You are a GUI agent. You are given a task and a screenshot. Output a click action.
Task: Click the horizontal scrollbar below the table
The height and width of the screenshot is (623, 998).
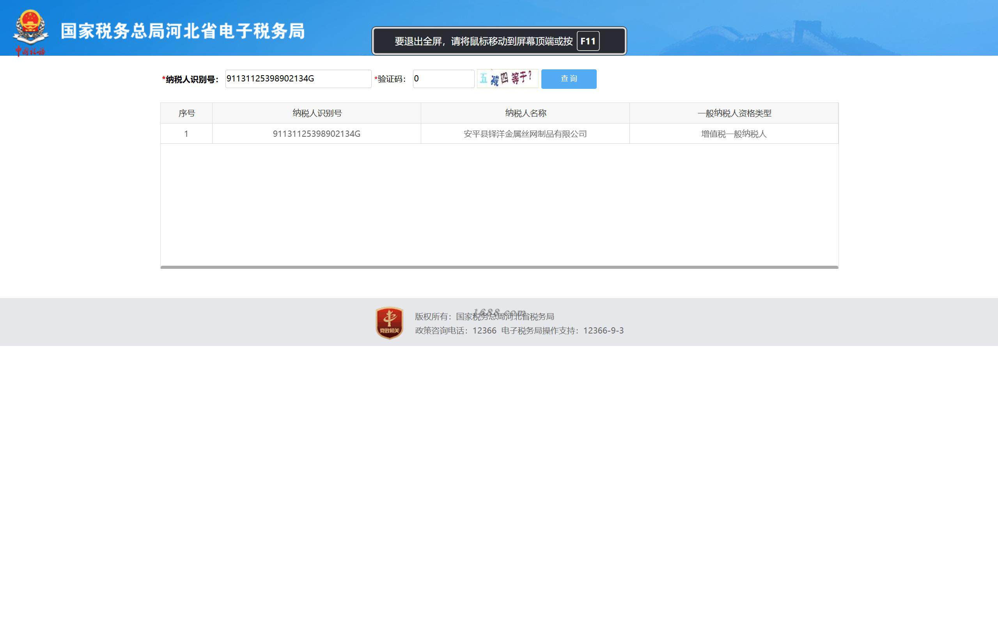(499, 267)
